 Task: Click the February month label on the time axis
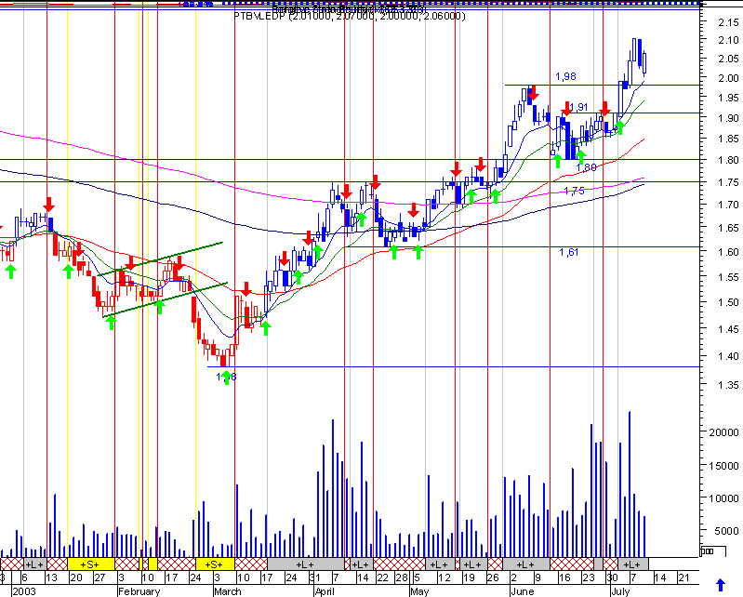tap(139, 591)
